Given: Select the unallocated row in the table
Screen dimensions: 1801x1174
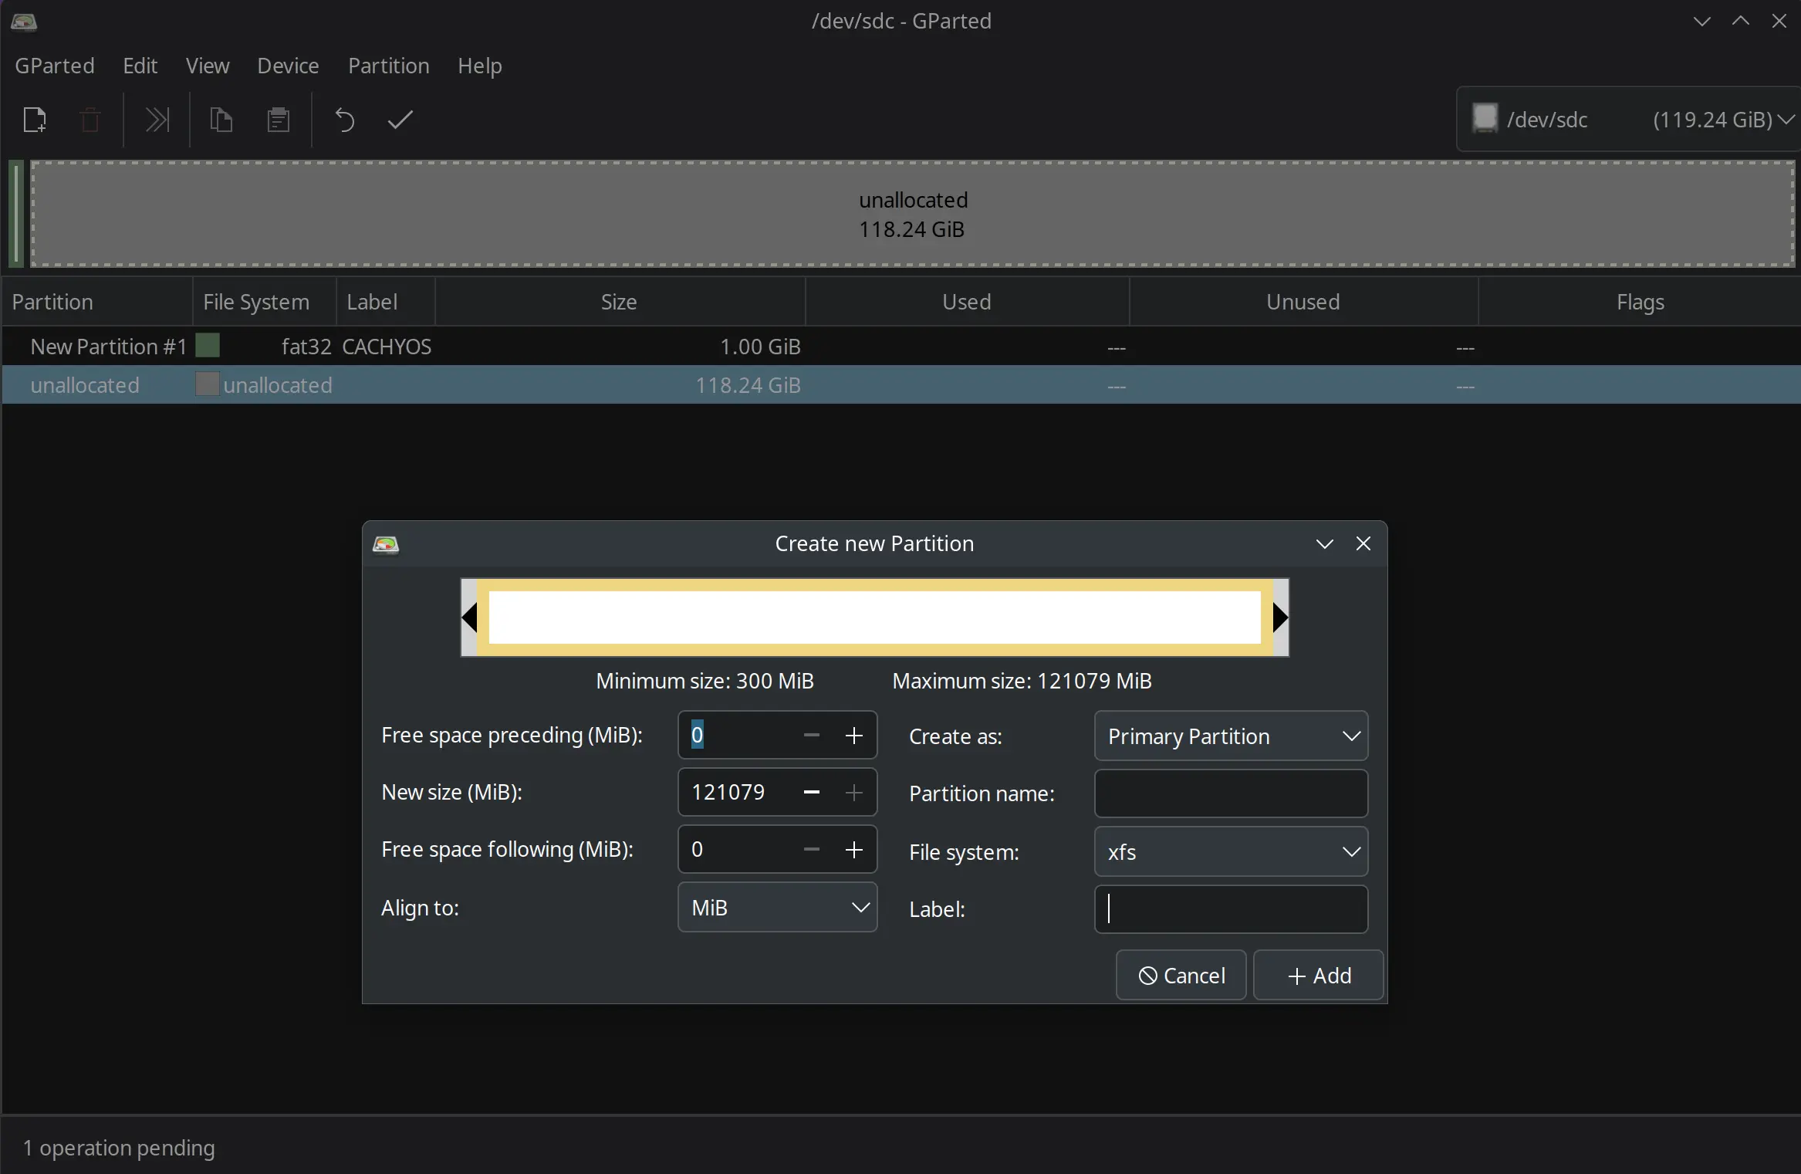Looking at the screenshot, I should 901,385.
